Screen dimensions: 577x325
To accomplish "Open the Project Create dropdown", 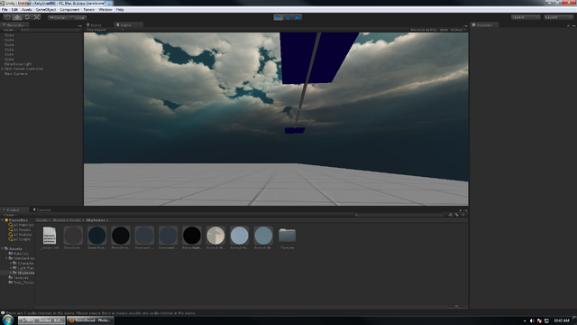I will 9,215.
